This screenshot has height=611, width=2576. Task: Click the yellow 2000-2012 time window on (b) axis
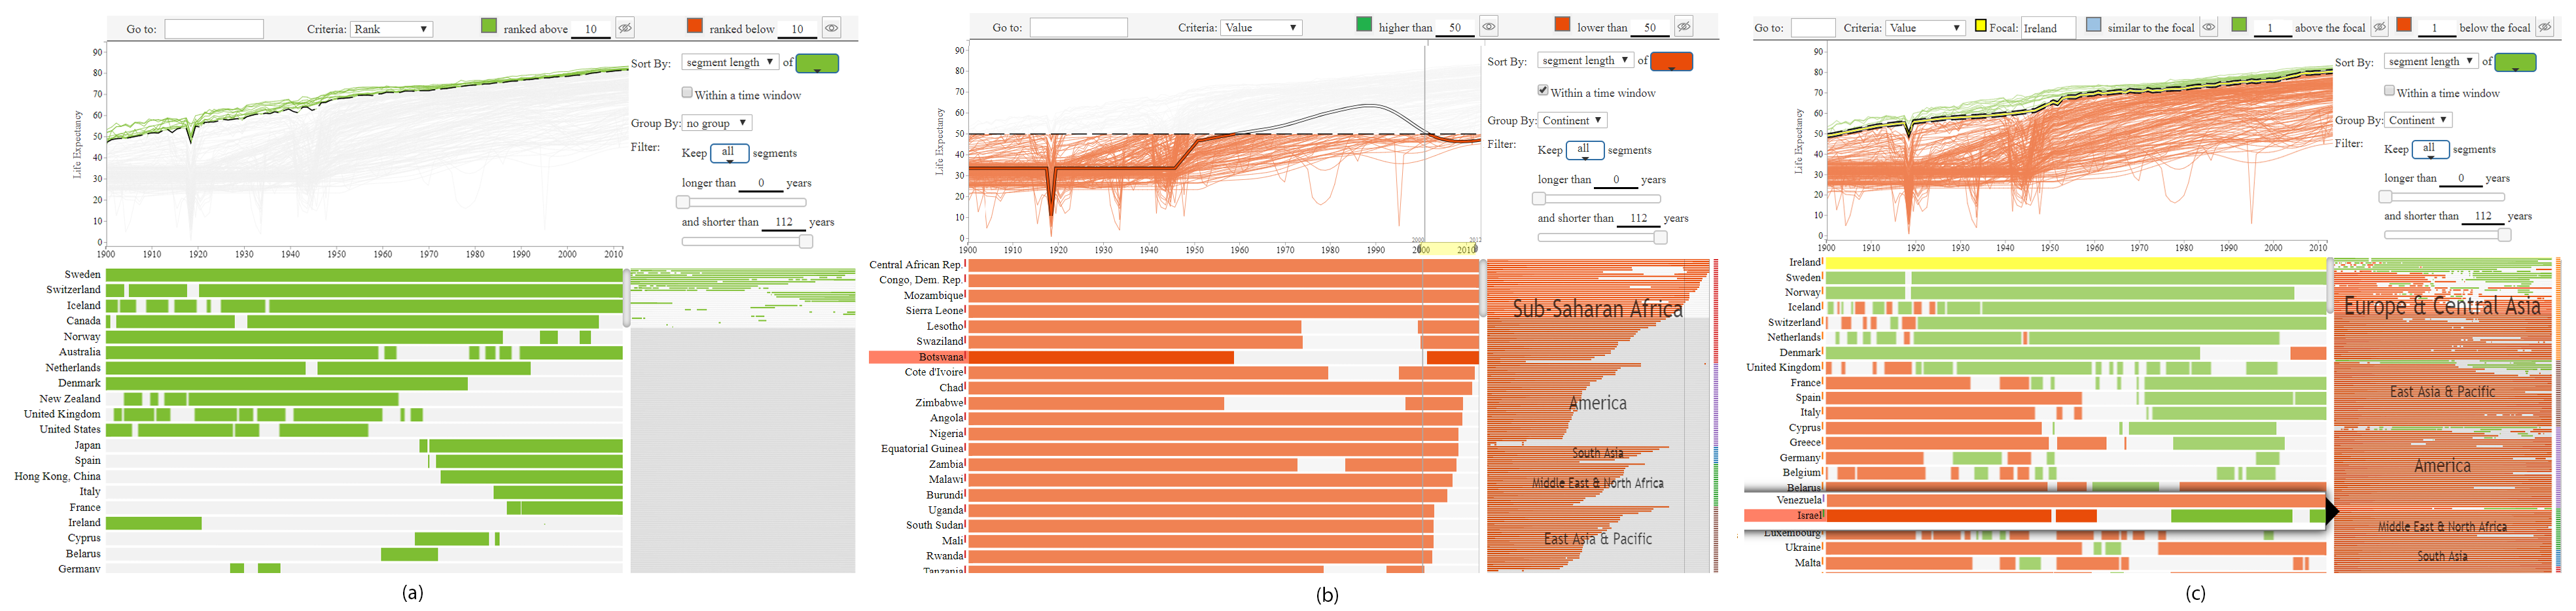(x=1449, y=249)
